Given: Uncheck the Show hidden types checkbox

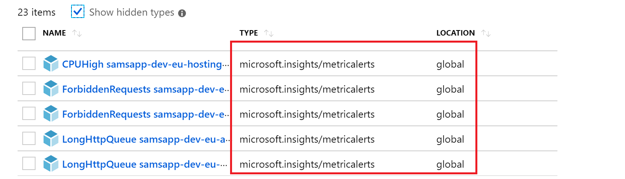Looking at the screenshot, I should pos(78,12).
